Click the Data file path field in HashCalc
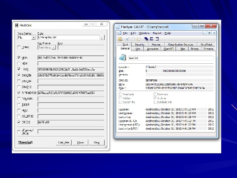Image resolution: width=237 pixels, height=178 pixels. pos(68,37)
